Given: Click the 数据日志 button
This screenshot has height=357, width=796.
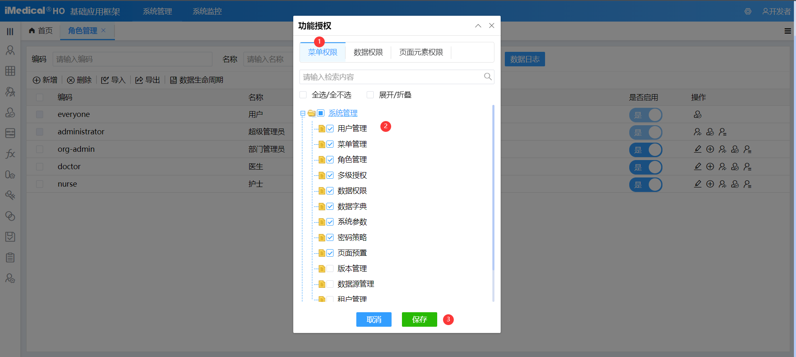Looking at the screenshot, I should pyautogui.click(x=525, y=59).
